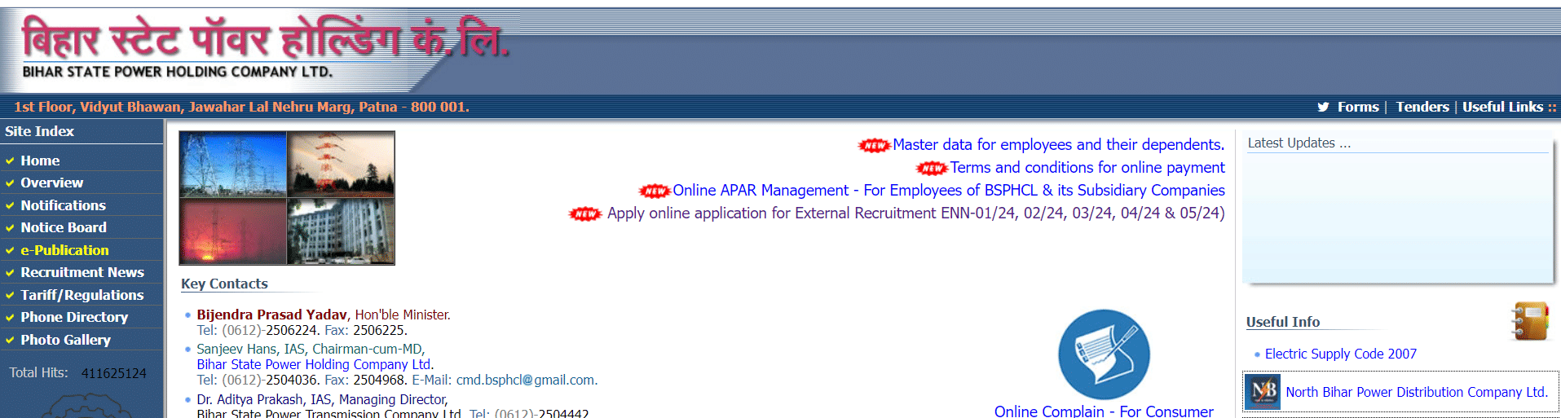Open Notifications from the sidebar
1561x418 pixels.
(63, 205)
